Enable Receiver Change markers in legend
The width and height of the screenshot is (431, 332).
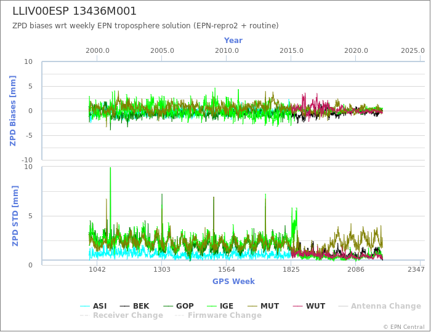coord(121,315)
